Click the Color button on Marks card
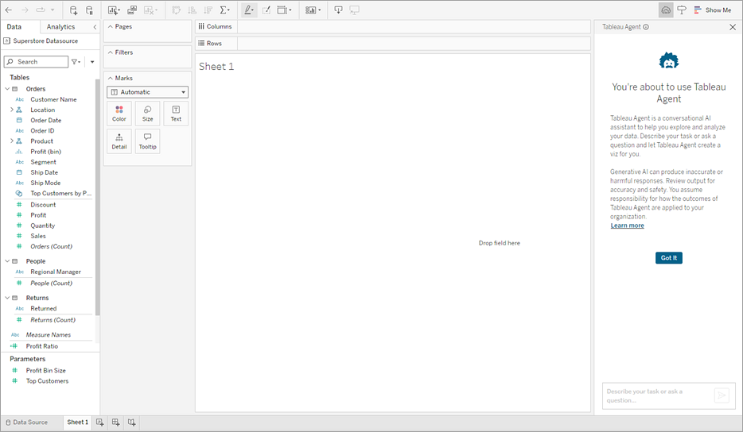Viewport: 743px width, 432px height. point(119,114)
